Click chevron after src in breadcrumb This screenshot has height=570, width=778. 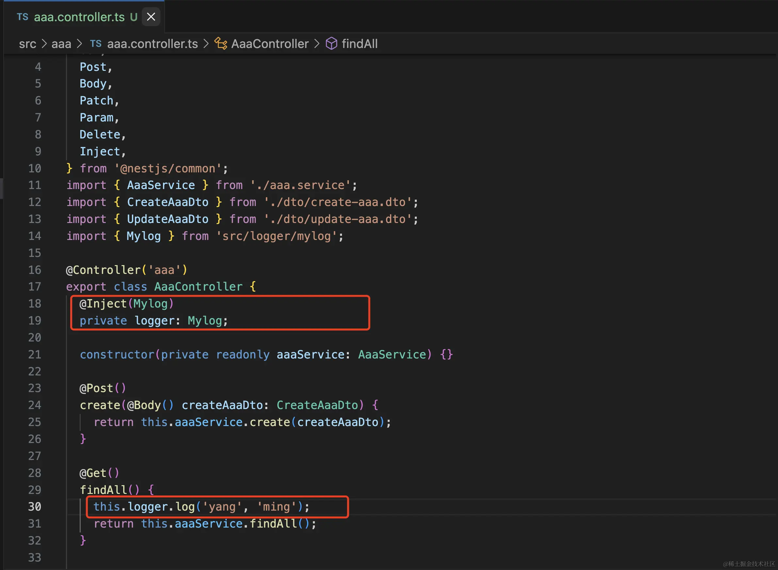[x=44, y=44]
